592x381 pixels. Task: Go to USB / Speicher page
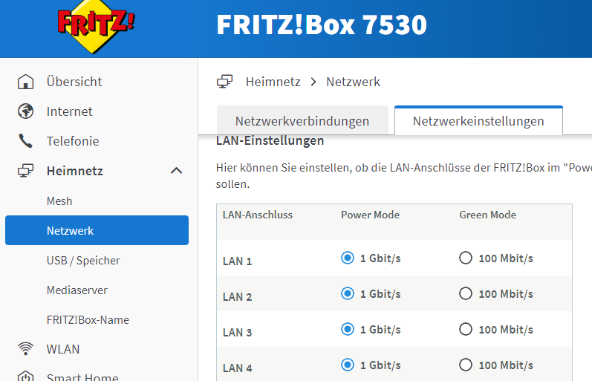83,261
